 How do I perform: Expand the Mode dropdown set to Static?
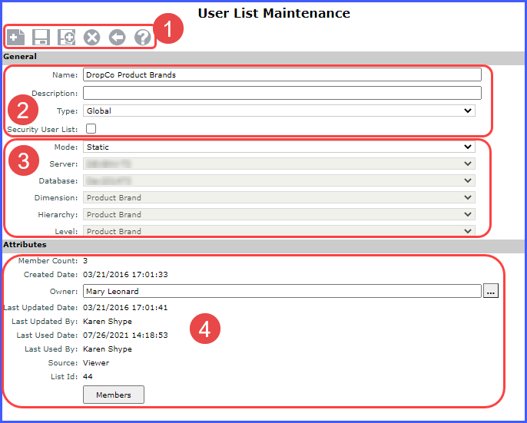[279, 147]
